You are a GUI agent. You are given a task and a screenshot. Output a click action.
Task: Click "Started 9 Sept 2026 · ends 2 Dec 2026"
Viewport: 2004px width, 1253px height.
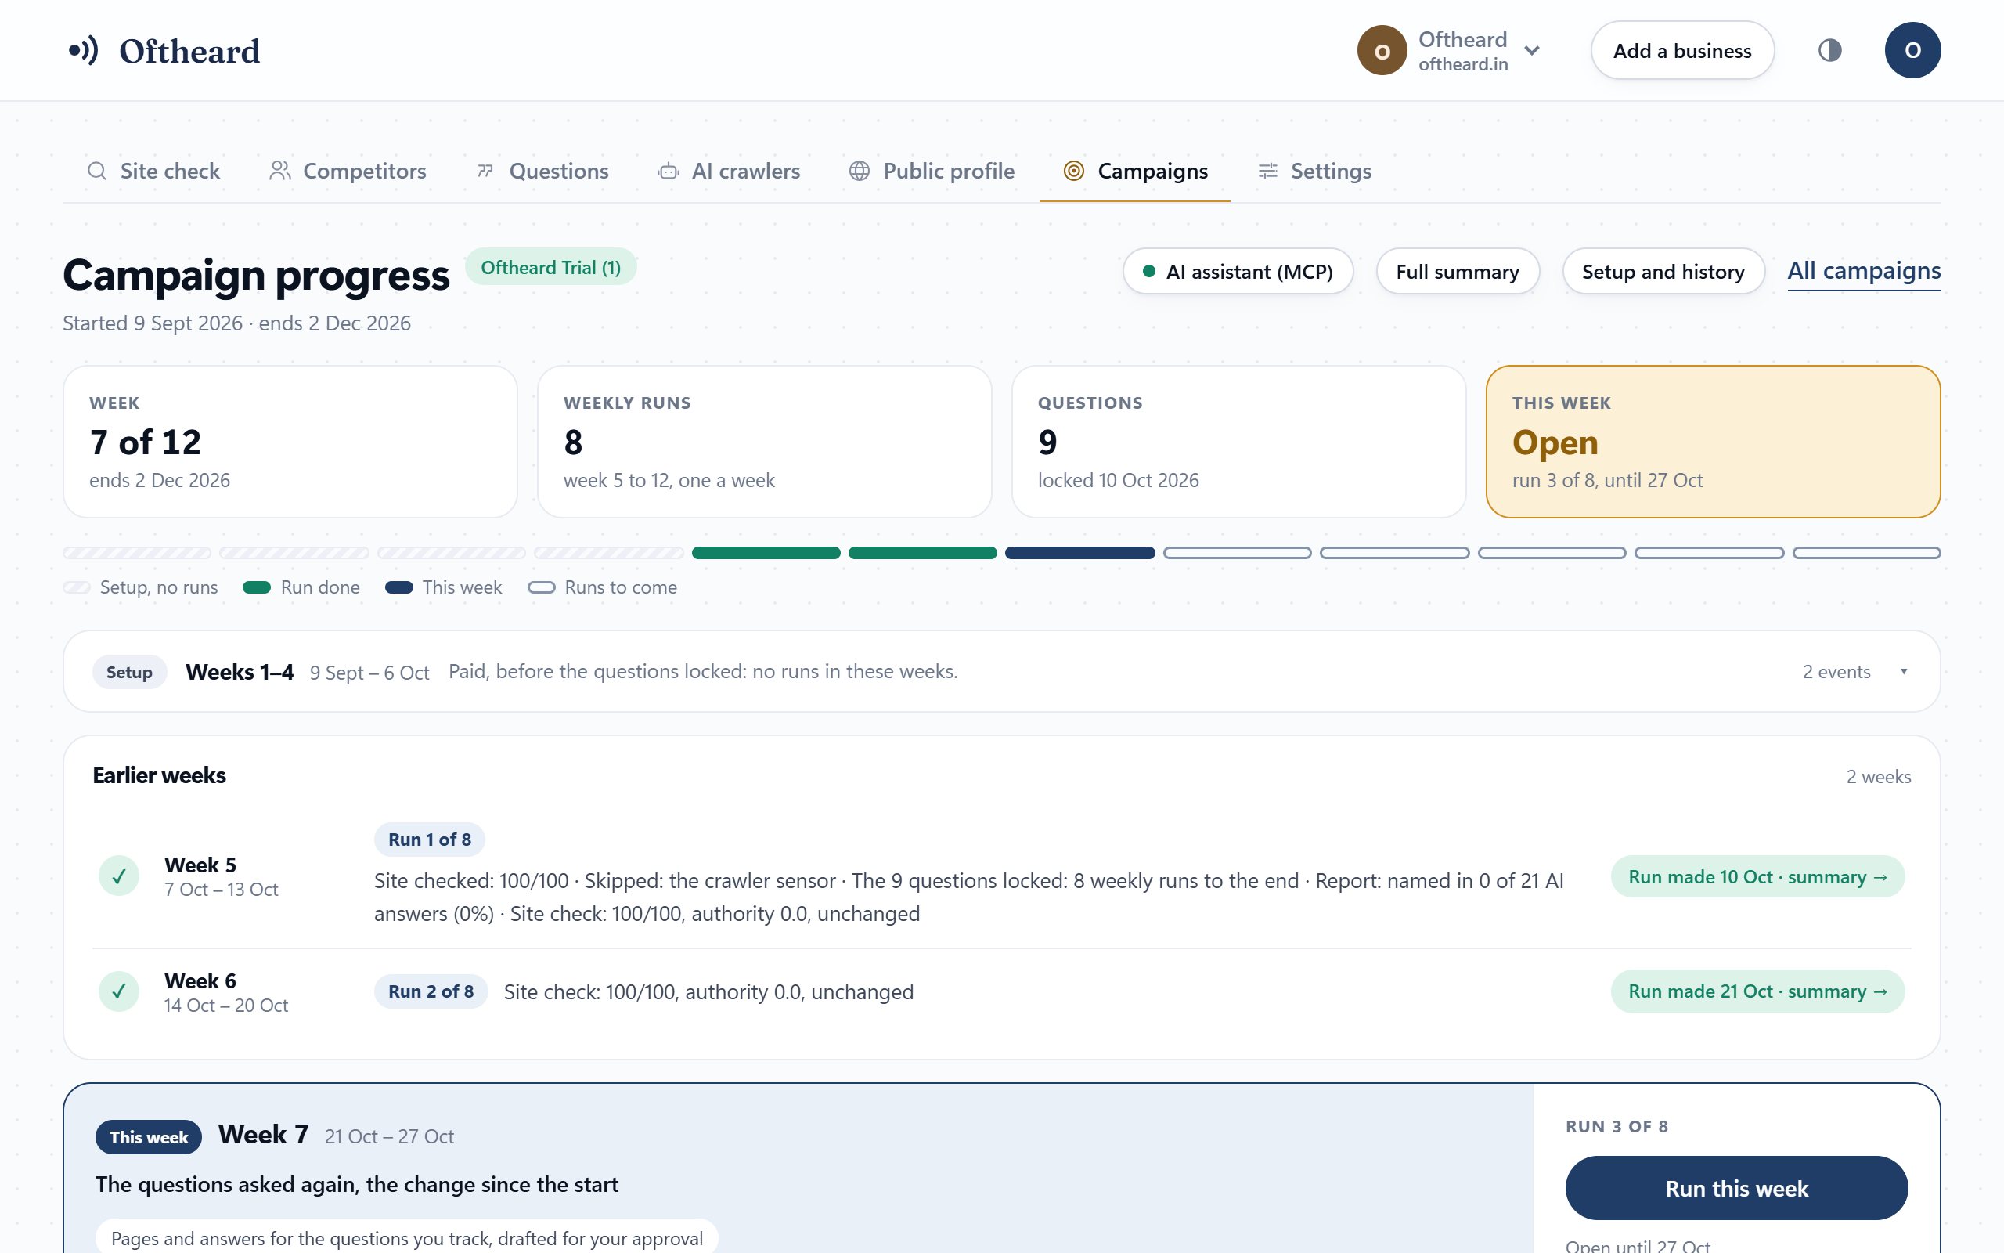pyautogui.click(x=237, y=323)
